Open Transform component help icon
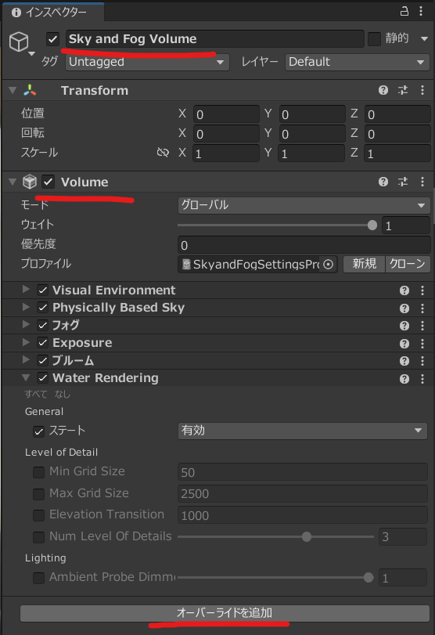Image resolution: width=435 pixels, height=635 pixels. pos(383,90)
